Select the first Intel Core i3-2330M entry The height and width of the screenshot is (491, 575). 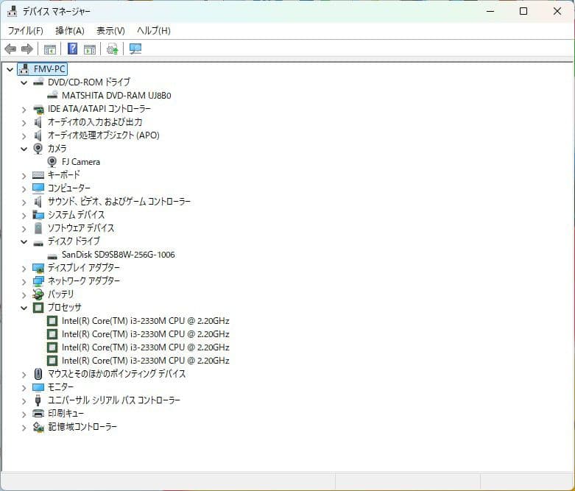tap(146, 321)
